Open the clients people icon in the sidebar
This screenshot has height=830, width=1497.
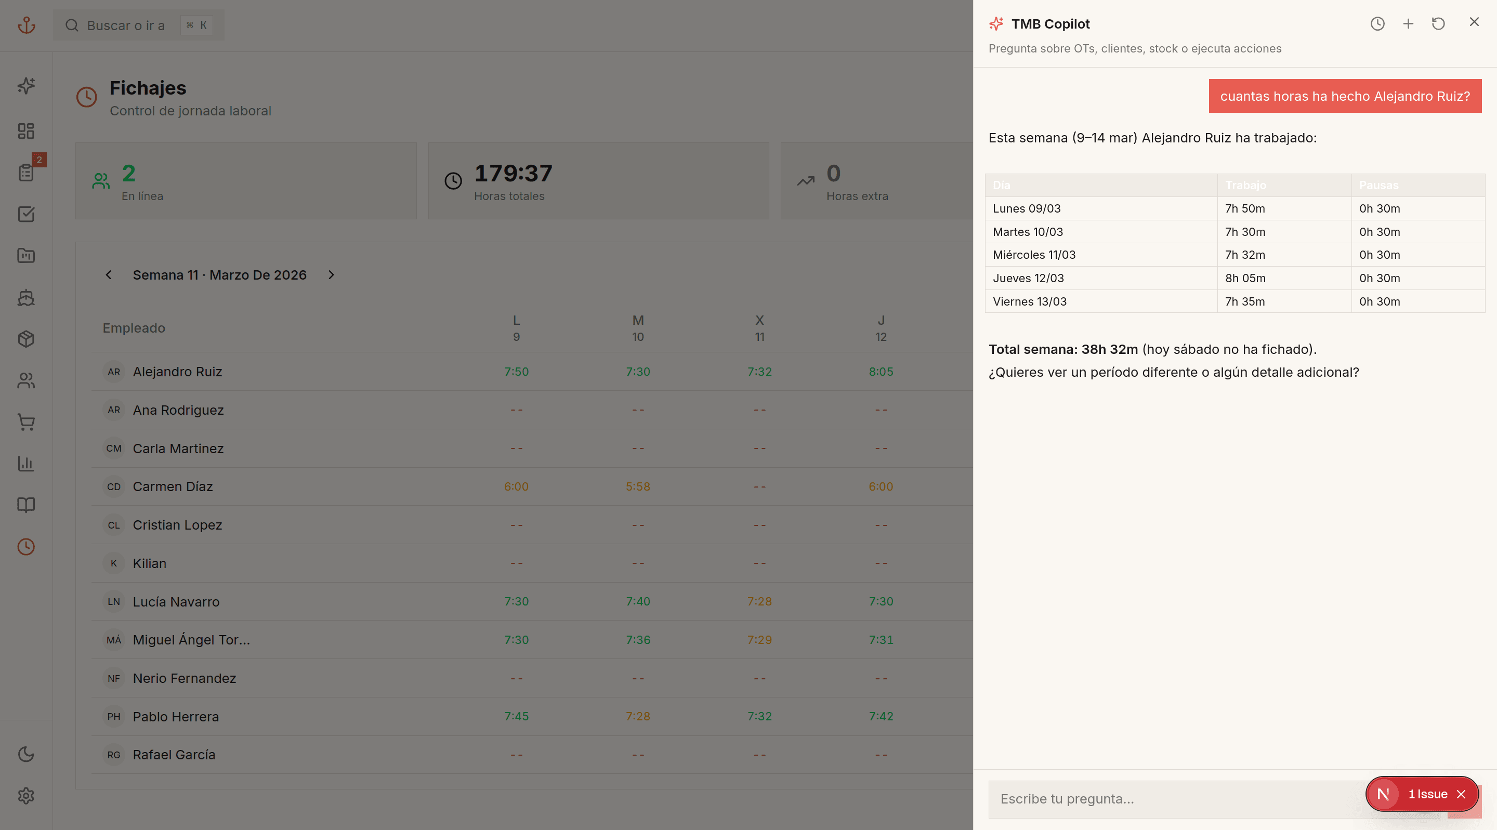pyautogui.click(x=26, y=380)
